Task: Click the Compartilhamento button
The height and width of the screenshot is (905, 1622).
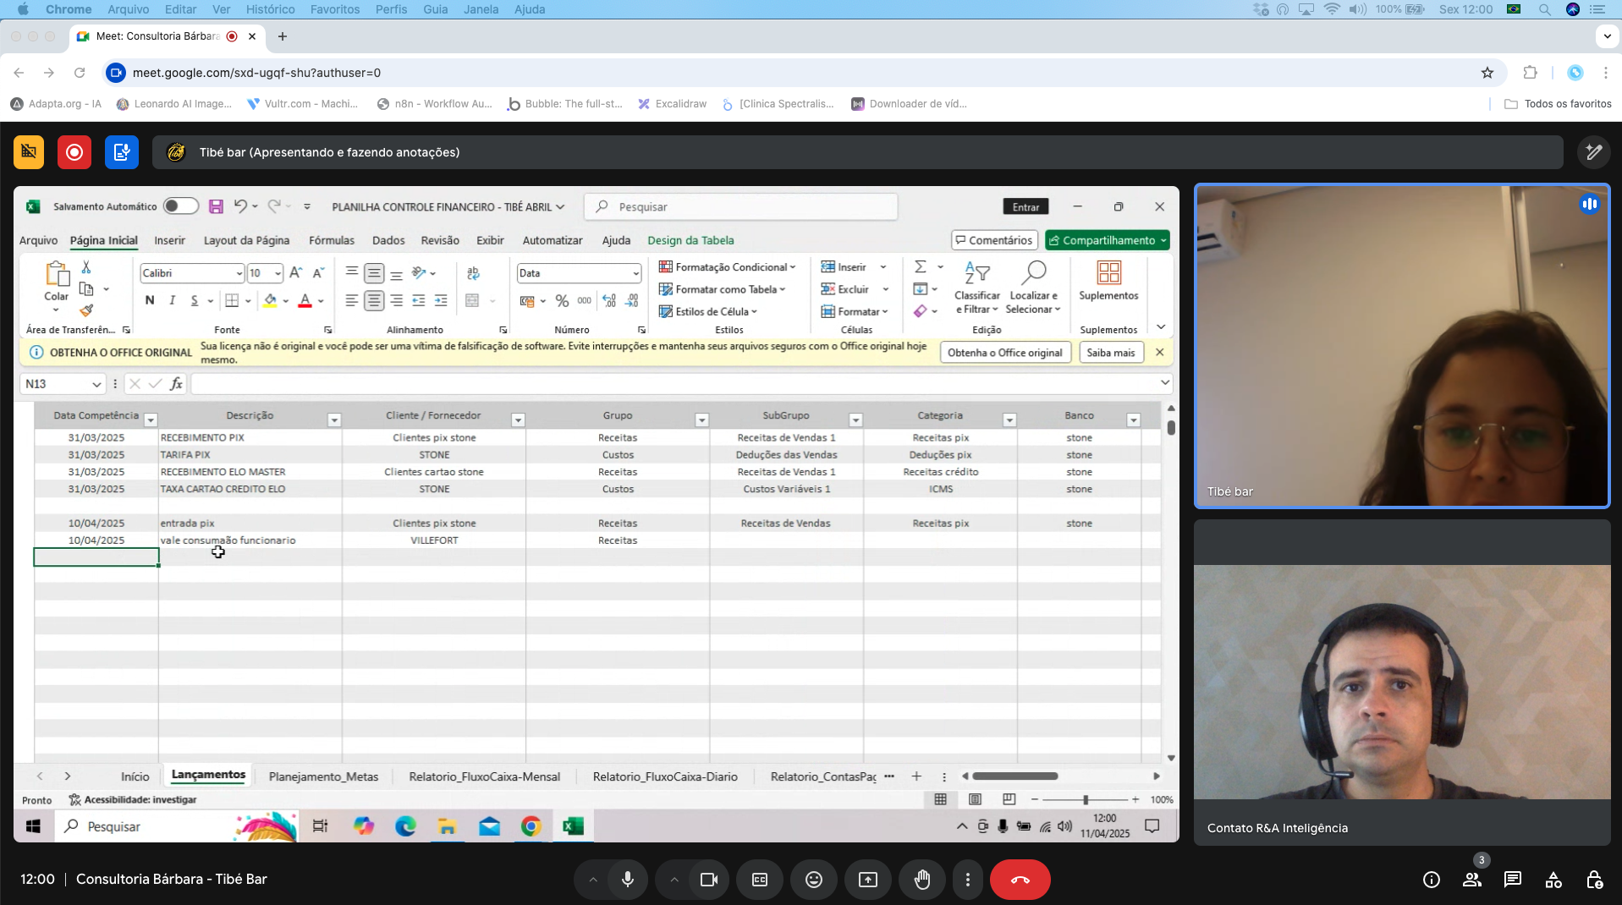Action: point(1106,240)
